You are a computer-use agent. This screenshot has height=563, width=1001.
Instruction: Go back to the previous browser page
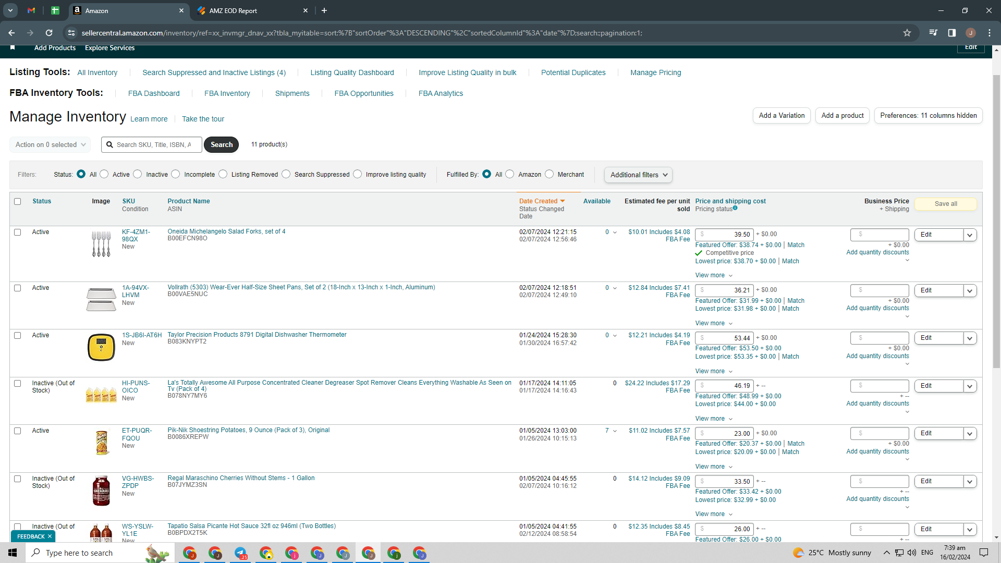pos(11,33)
